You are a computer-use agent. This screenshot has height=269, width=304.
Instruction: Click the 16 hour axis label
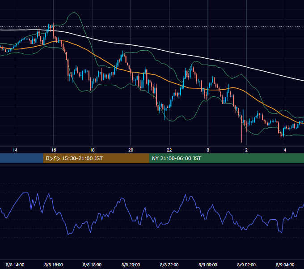pyautogui.click(x=54, y=150)
